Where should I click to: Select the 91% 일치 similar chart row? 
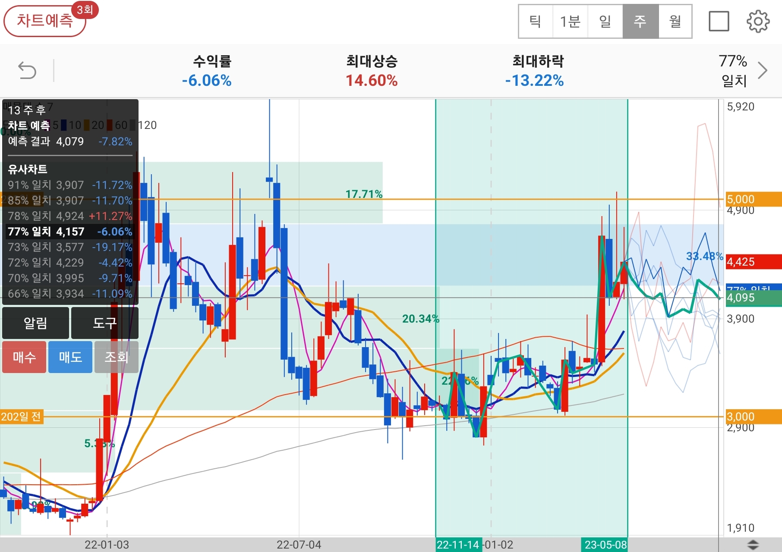(70, 185)
